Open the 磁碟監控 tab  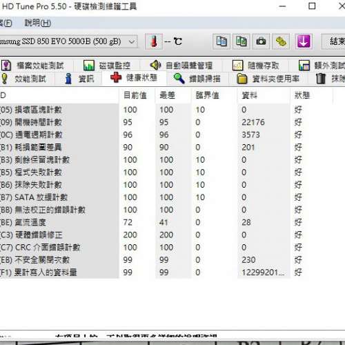107,66
